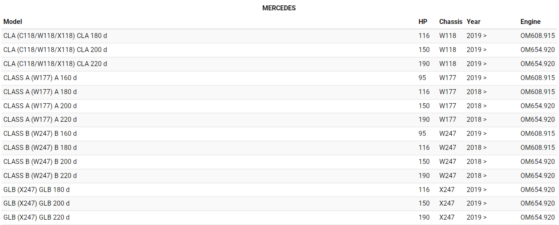Select the GLB 220 d model row
This screenshot has width=559, height=225.
pyautogui.click(x=36, y=218)
